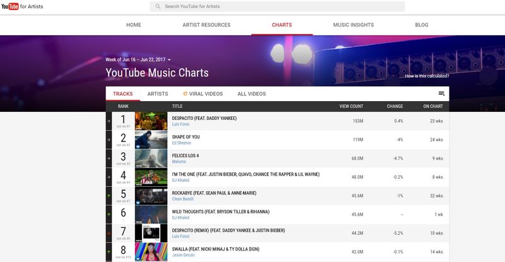Click the Despacito (Feat. Daddy Yankee) title

(204, 118)
